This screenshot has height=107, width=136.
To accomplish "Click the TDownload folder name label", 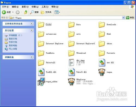I will (81, 53).
